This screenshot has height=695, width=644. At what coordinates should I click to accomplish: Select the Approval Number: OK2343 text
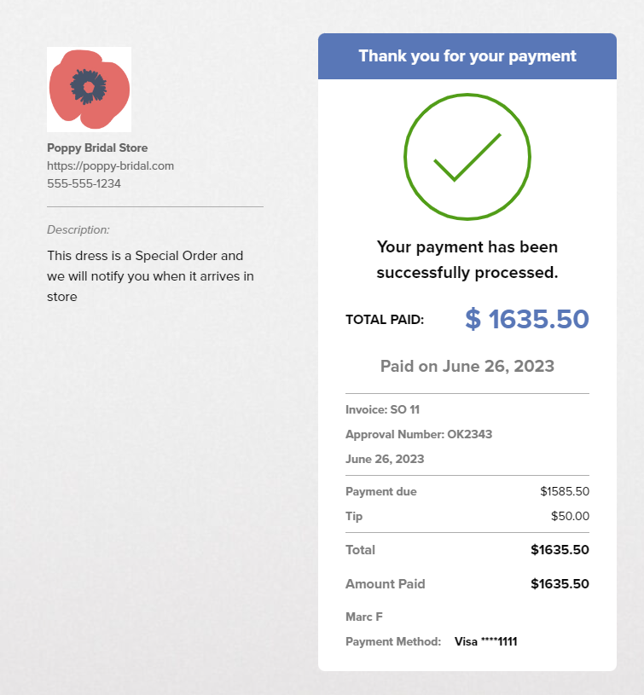click(x=419, y=434)
